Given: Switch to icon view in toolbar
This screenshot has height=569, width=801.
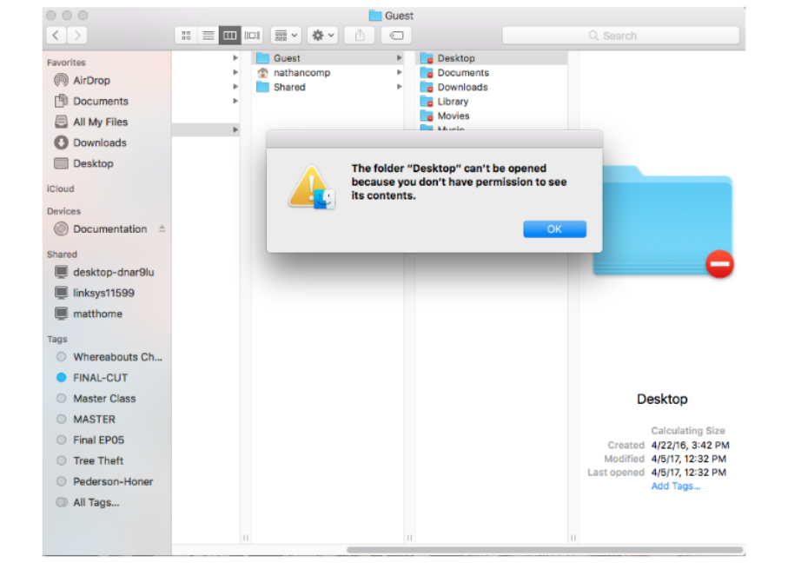Looking at the screenshot, I should click(186, 36).
